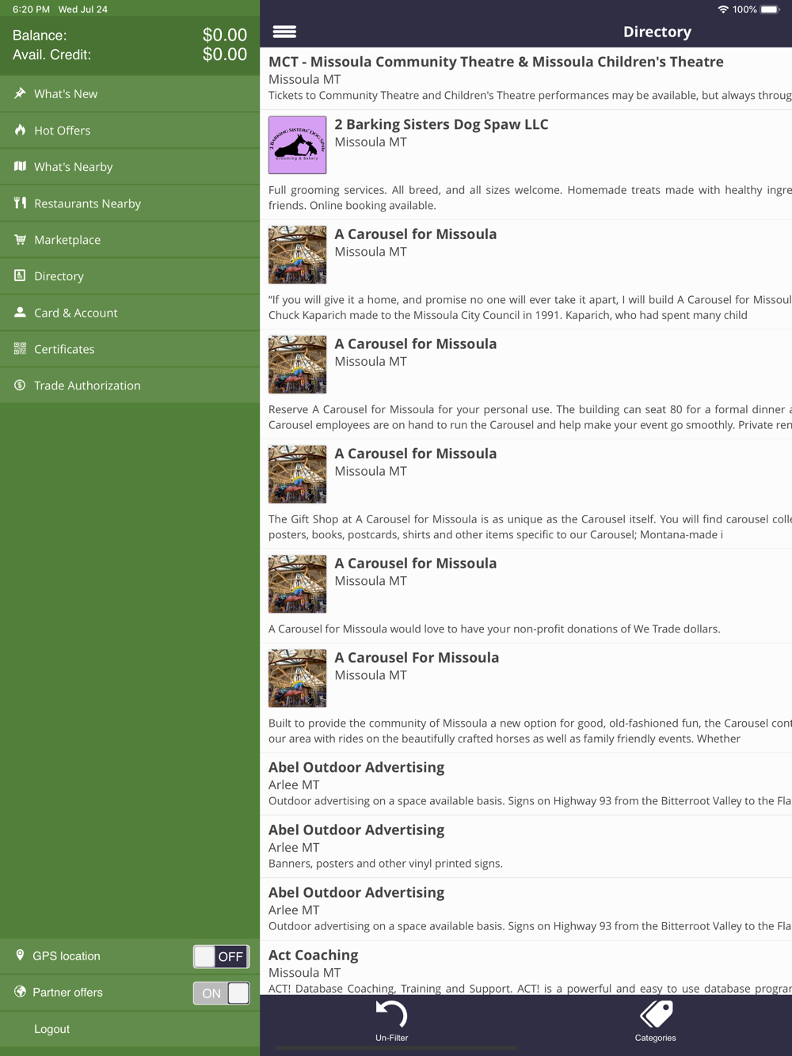Open the MCT Missoula Community Theatre listing
Screen dimensions: 792x1056
(526, 78)
